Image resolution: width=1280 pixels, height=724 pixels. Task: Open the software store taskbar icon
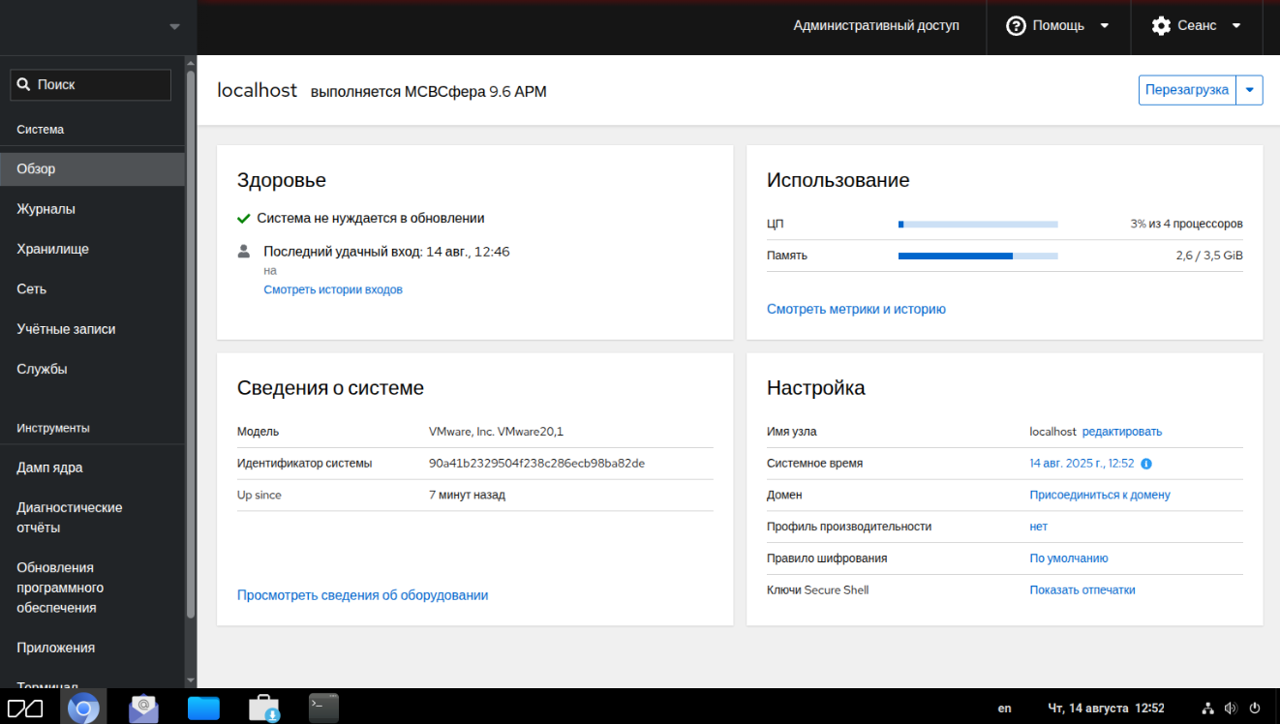pyautogui.click(x=263, y=708)
